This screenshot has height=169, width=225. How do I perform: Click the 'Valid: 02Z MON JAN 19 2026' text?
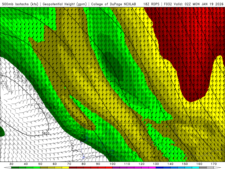[x=199, y=4]
